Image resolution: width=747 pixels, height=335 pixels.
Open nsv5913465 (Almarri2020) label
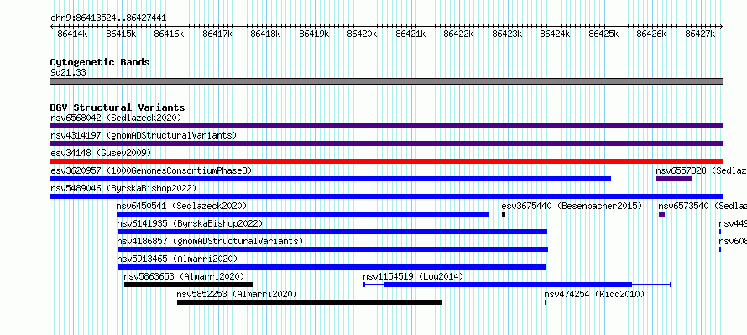click(177, 259)
